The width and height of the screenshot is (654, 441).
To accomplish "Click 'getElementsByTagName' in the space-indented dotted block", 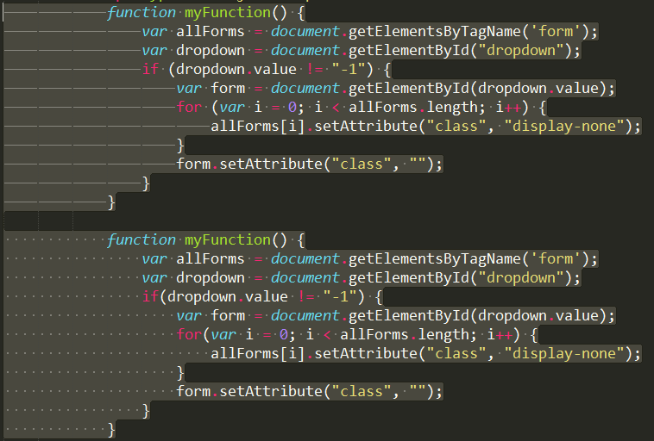I will point(435,258).
